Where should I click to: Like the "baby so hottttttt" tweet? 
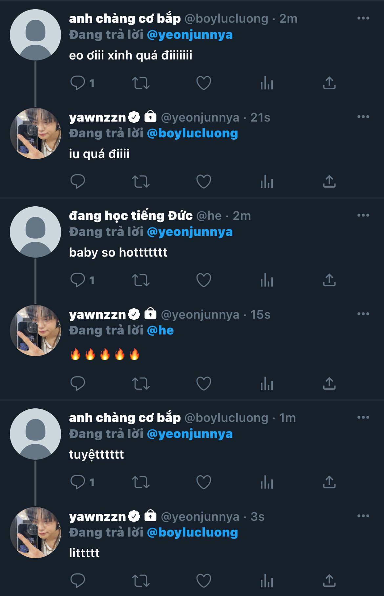(203, 280)
